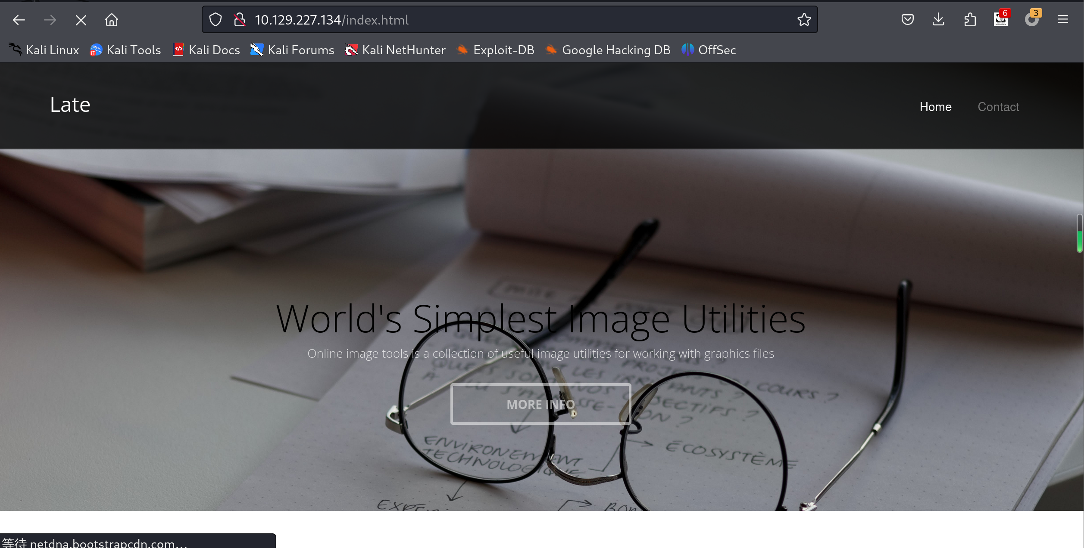Open the extensions puzzle icon

click(x=970, y=20)
